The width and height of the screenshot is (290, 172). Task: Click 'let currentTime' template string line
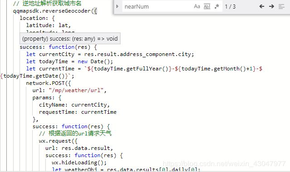144,69
